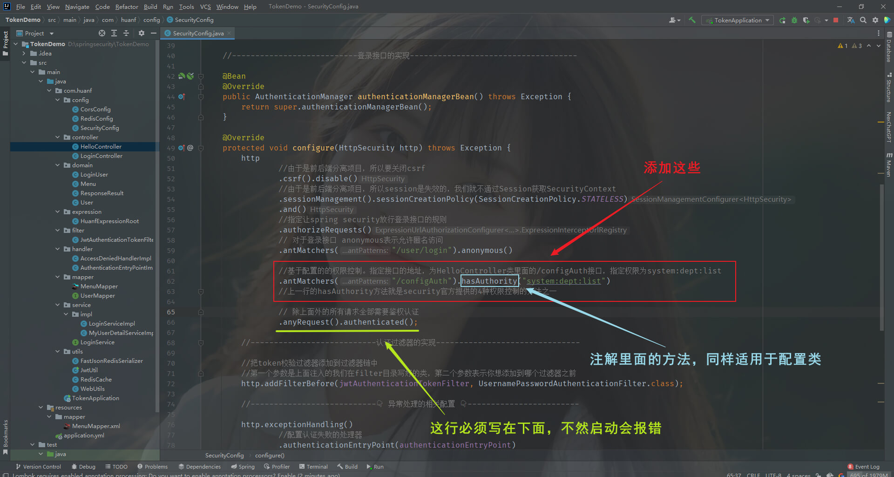Screen dimensions: 894x477
Task: Collapse the utils folder
Action: [58, 351]
